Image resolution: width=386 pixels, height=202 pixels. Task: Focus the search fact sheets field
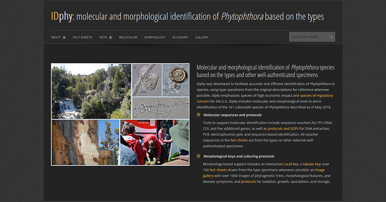(312, 37)
